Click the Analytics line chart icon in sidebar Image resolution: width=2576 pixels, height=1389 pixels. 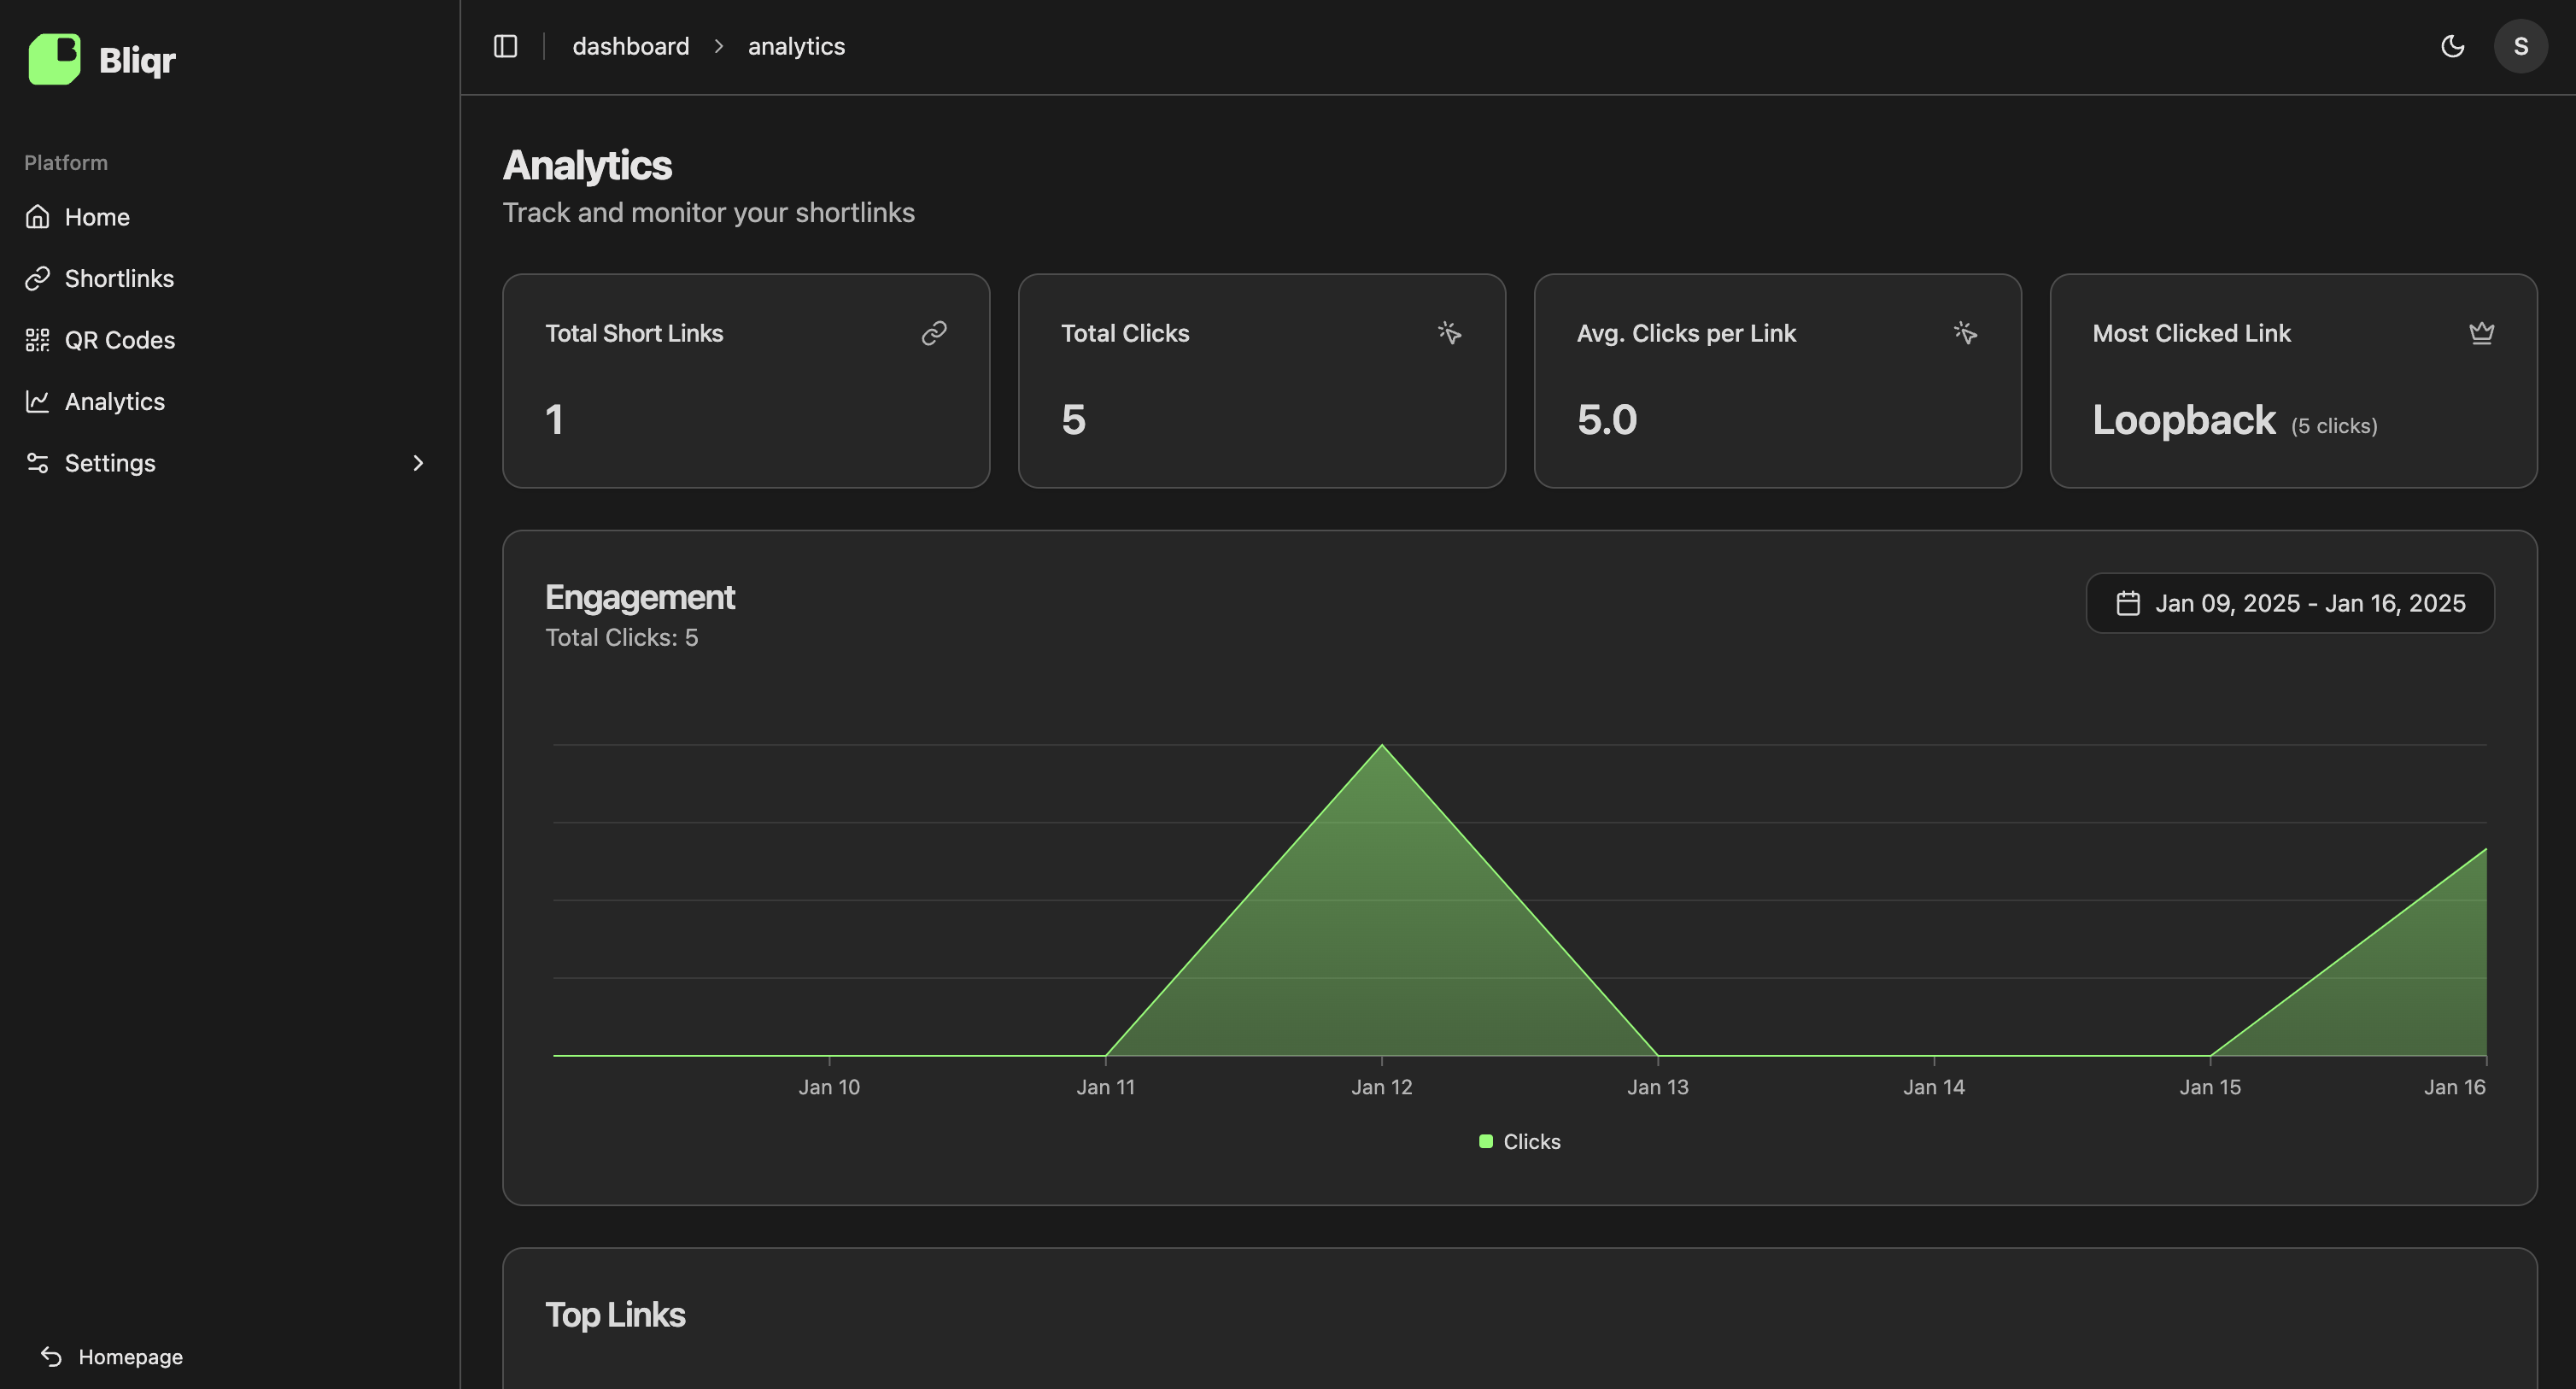tap(37, 401)
